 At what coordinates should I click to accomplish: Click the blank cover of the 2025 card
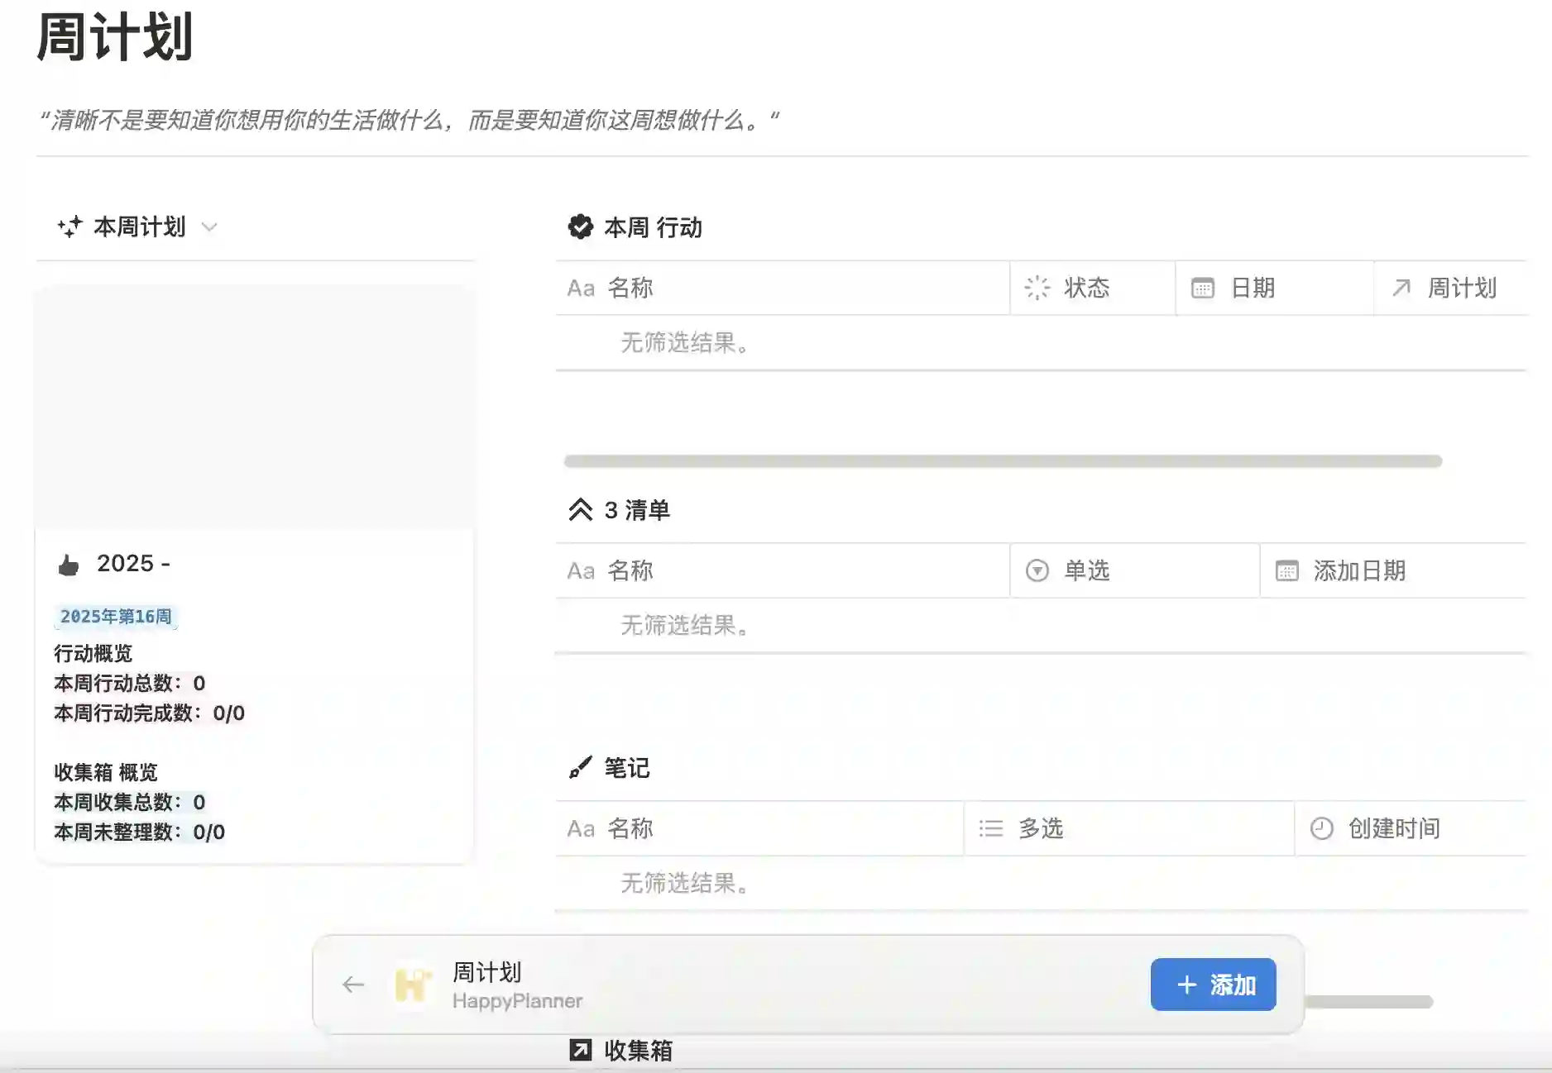click(254, 407)
